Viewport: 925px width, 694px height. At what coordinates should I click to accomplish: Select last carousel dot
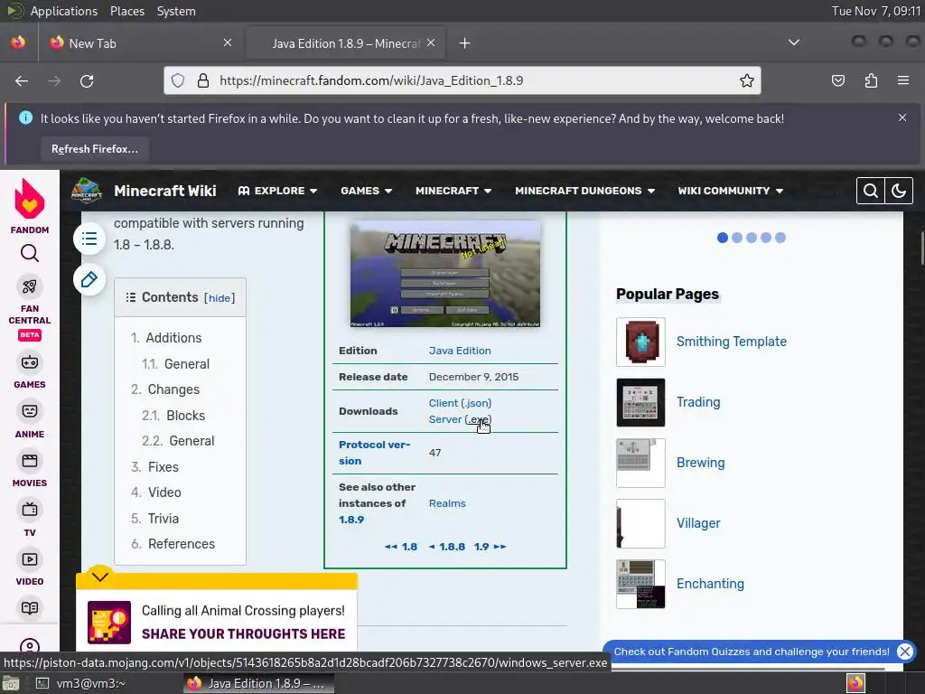780,238
